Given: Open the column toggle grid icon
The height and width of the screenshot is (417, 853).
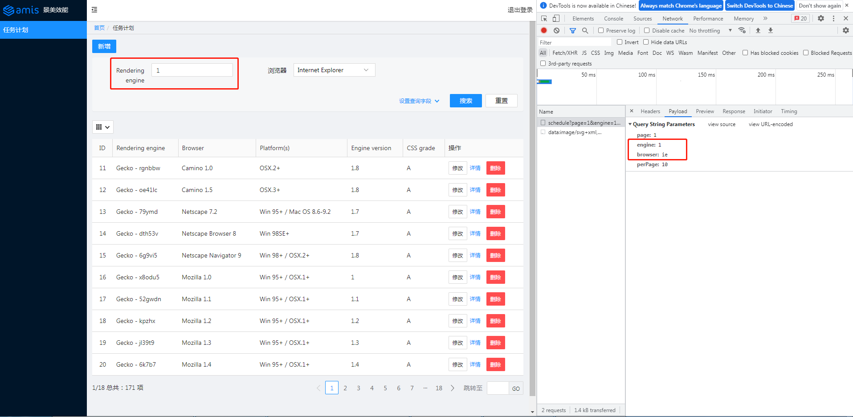Looking at the screenshot, I should tap(103, 127).
